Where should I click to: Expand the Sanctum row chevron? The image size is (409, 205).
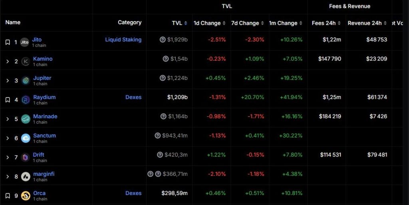(8, 138)
